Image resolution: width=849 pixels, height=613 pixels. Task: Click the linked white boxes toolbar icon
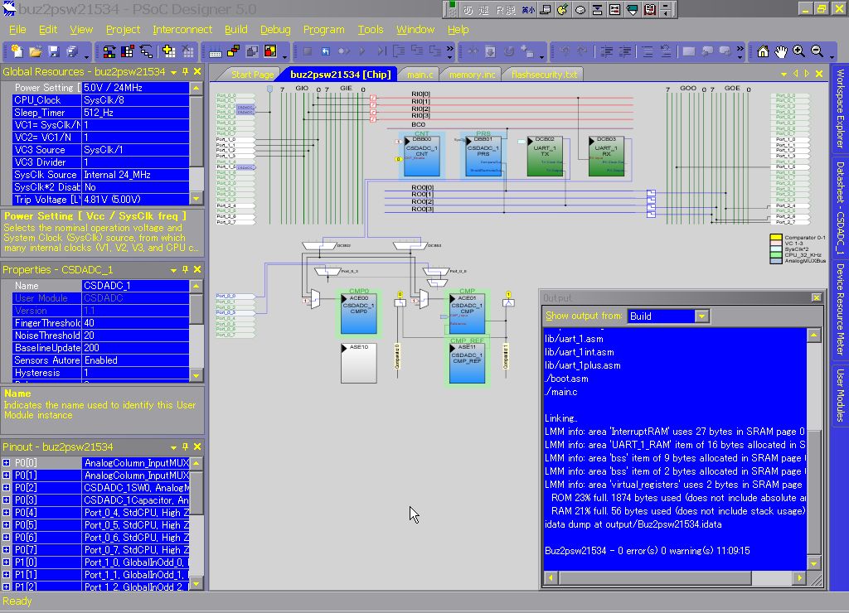tap(146, 51)
